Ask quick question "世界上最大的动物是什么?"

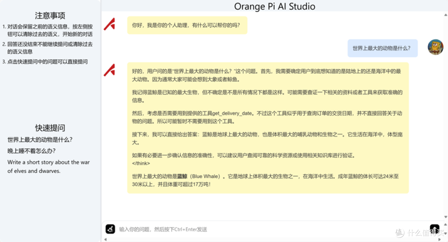pos(40,140)
